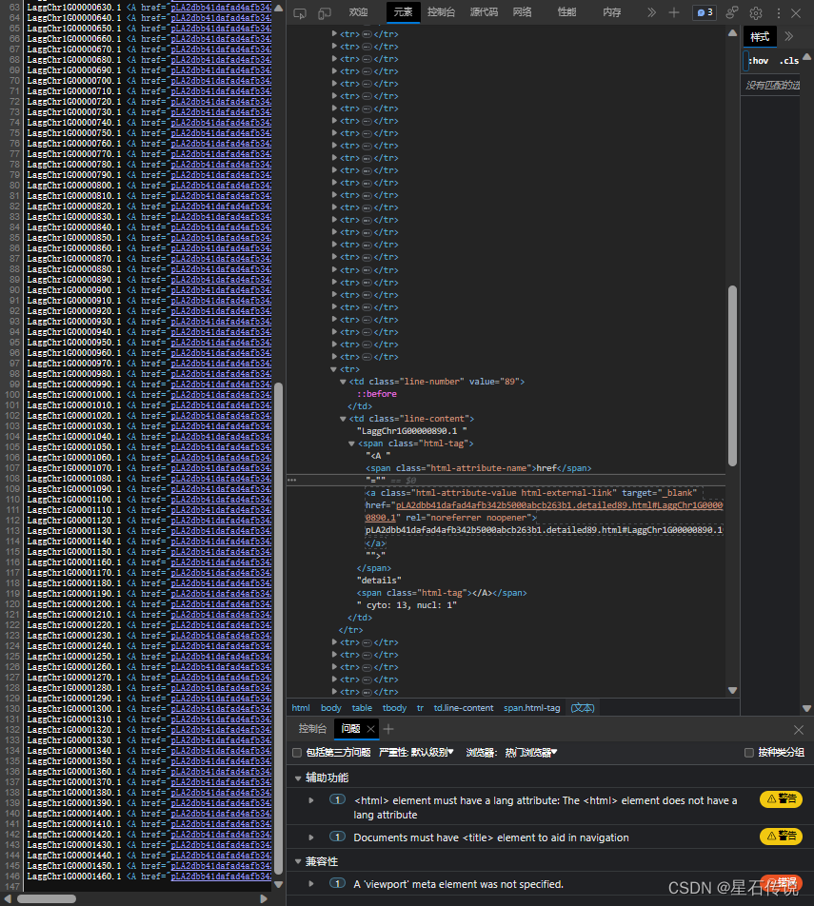Open the link on source line 89

(221, 280)
